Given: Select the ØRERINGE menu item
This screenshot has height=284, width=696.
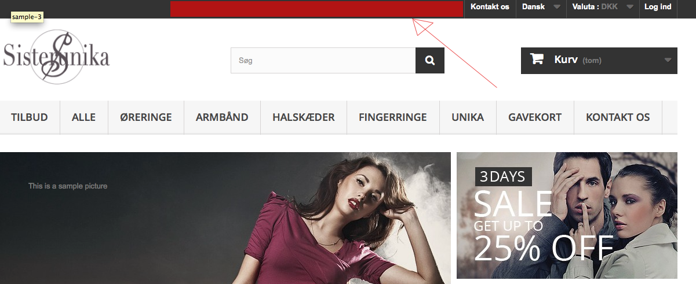Looking at the screenshot, I should point(146,117).
